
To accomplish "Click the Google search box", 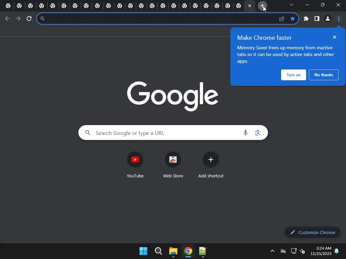I will pos(173,133).
